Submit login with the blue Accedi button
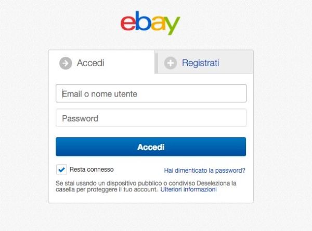Screen dimensions: 312x231 tap(151, 147)
